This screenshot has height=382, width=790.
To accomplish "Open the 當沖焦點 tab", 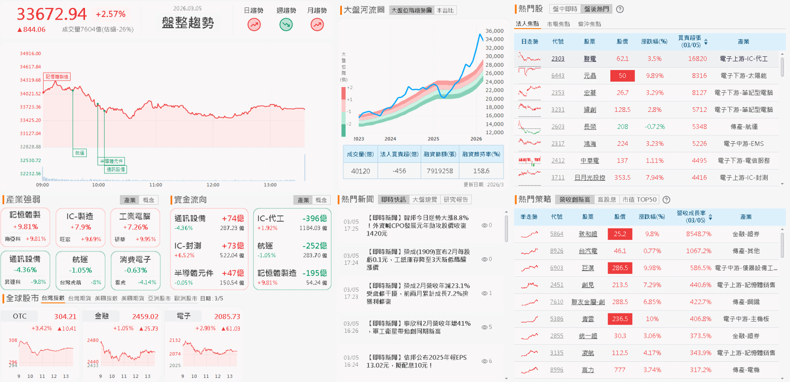I will point(589,24).
